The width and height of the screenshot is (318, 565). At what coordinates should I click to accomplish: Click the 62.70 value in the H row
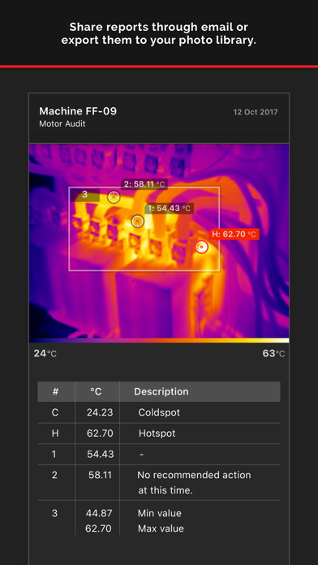[x=100, y=433]
